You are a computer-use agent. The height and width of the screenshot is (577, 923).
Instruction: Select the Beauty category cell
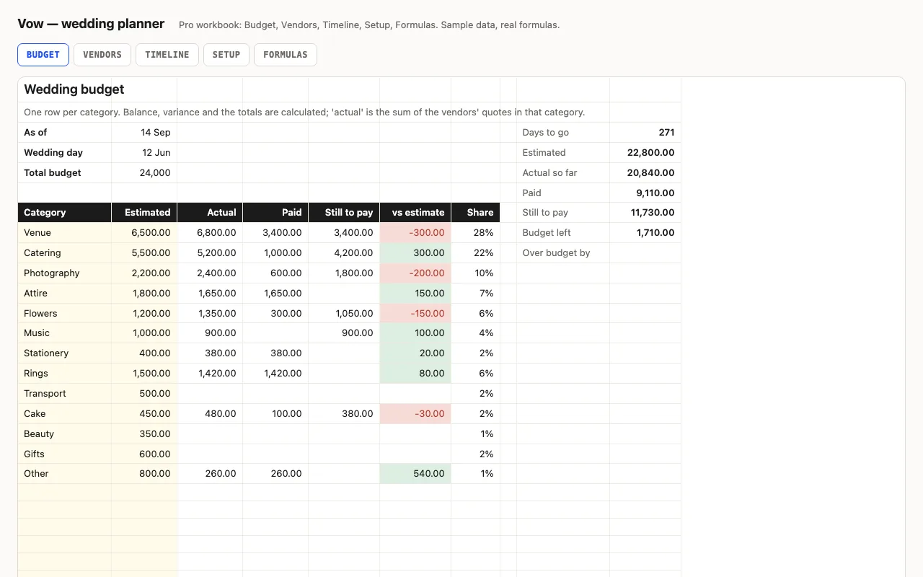click(x=65, y=434)
